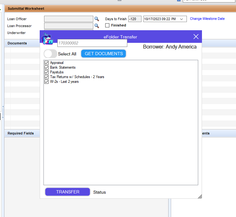Uncheck the Appraisal document checkbox

point(47,63)
